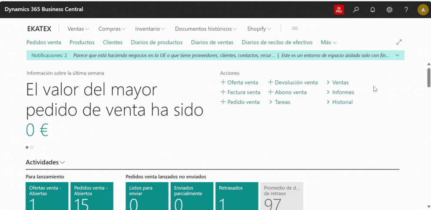The image size is (431, 210).
Task: Click the vertical scrollbar thumb
Action: pyautogui.click(x=429, y=77)
